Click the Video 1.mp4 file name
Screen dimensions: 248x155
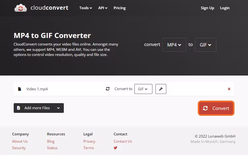tap(37, 89)
